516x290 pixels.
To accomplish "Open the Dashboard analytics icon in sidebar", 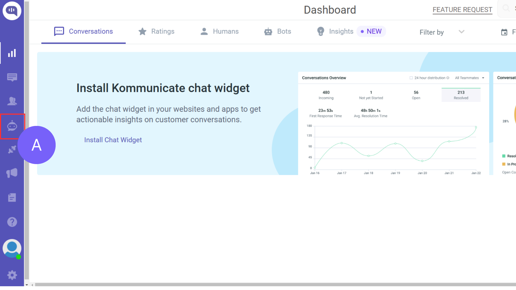I will 12,53.
